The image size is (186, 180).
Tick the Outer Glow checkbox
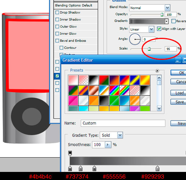tap(57, 26)
